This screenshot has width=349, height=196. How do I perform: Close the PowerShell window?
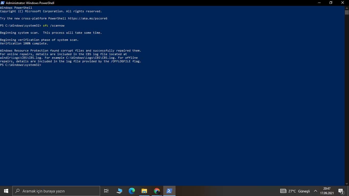[x=343, y=3]
